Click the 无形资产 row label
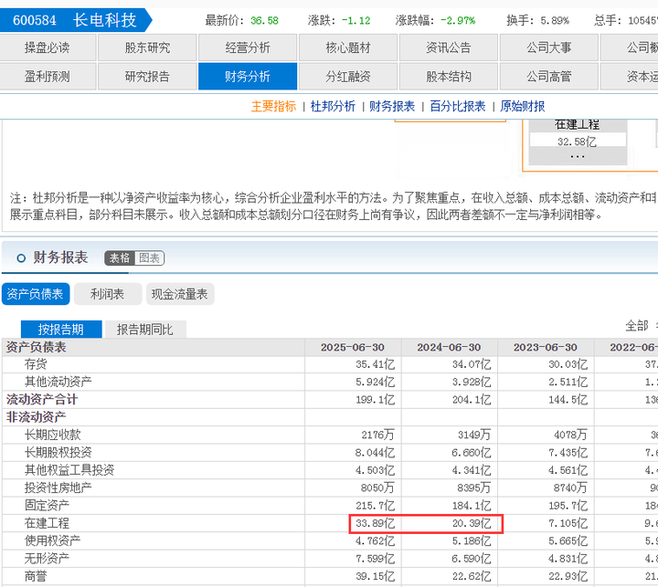Image resolution: width=658 pixels, height=587 pixels. (x=47, y=559)
